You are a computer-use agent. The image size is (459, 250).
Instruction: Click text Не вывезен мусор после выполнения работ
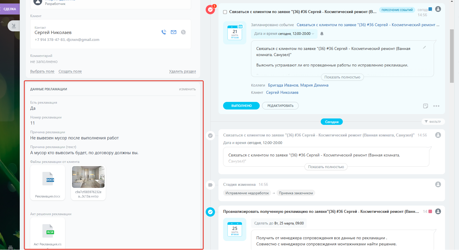(x=74, y=138)
